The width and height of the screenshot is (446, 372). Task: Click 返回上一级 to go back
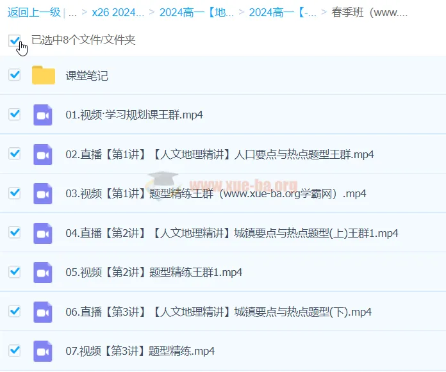coord(33,12)
